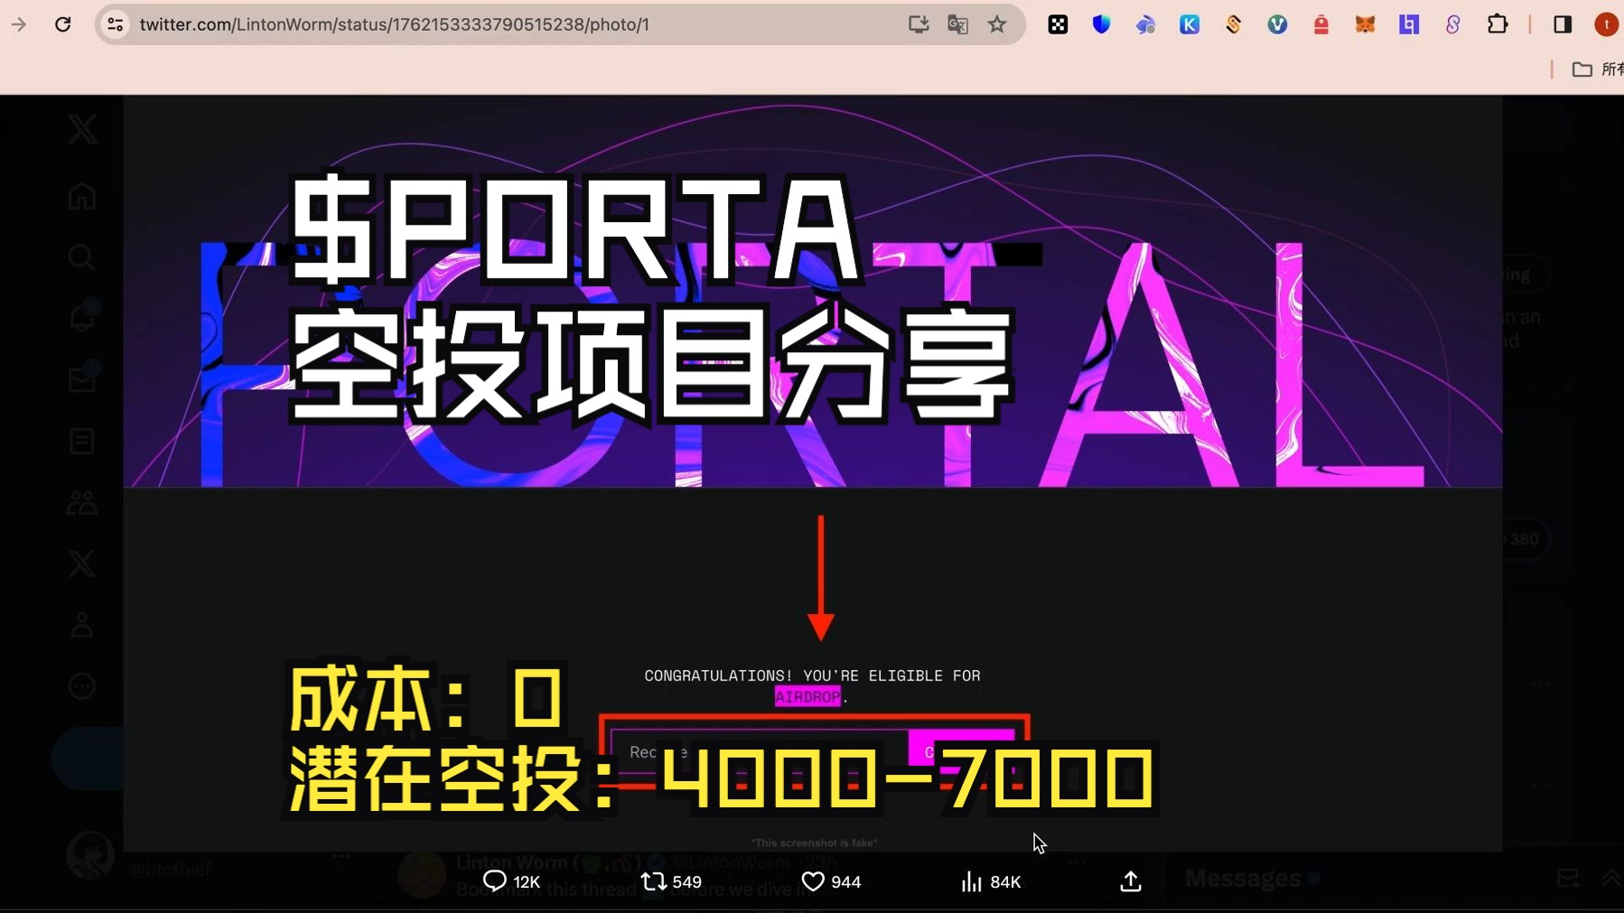Open the all bookmarks folder
This screenshot has width=1624, height=913.
tap(1597, 69)
